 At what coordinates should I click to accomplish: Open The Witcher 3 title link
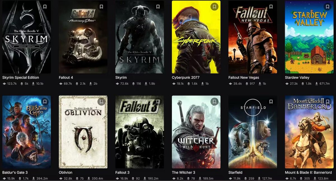pyautogui.click(x=184, y=173)
